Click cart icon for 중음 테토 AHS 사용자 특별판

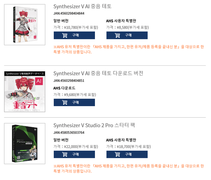[x=117, y=35]
